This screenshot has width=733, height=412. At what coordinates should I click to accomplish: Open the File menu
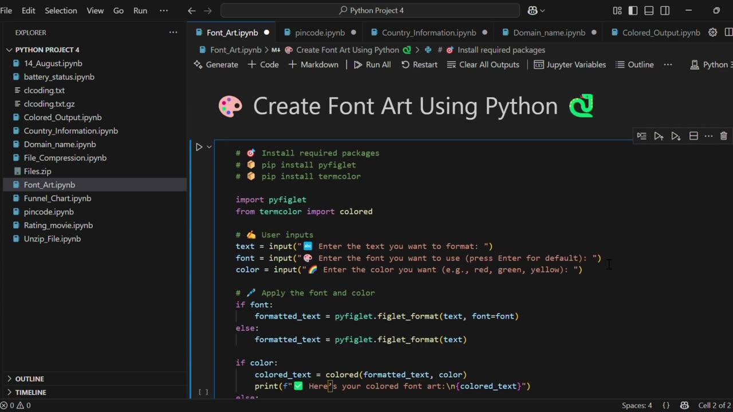coord(6,10)
